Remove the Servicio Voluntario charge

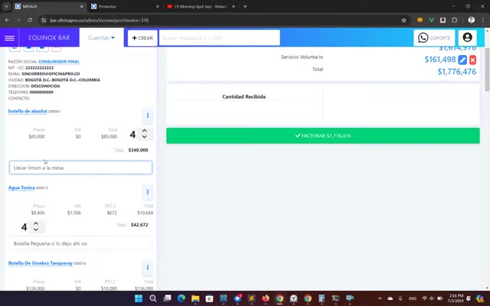(472, 60)
